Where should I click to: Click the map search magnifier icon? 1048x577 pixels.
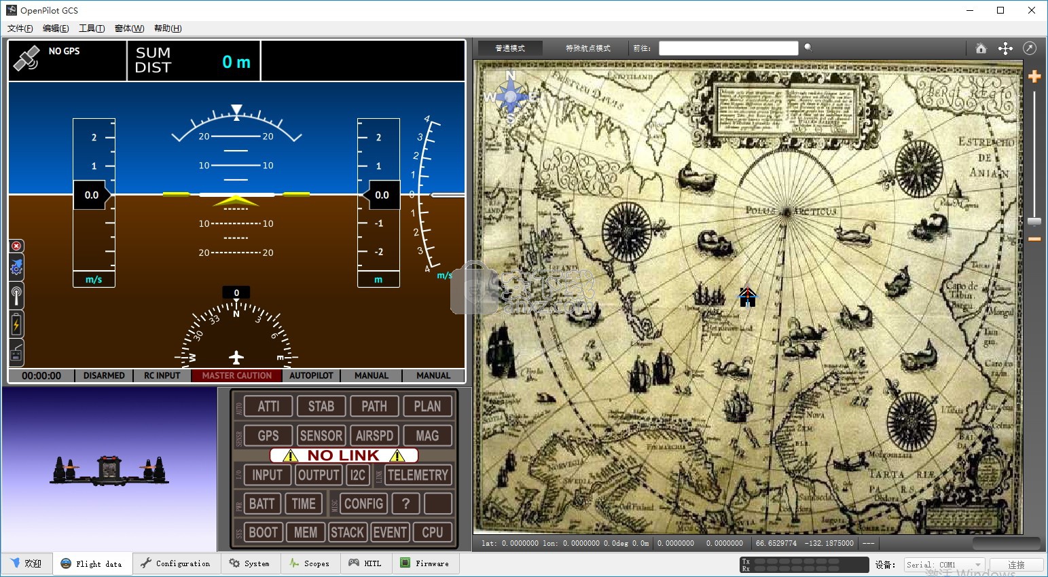808,48
